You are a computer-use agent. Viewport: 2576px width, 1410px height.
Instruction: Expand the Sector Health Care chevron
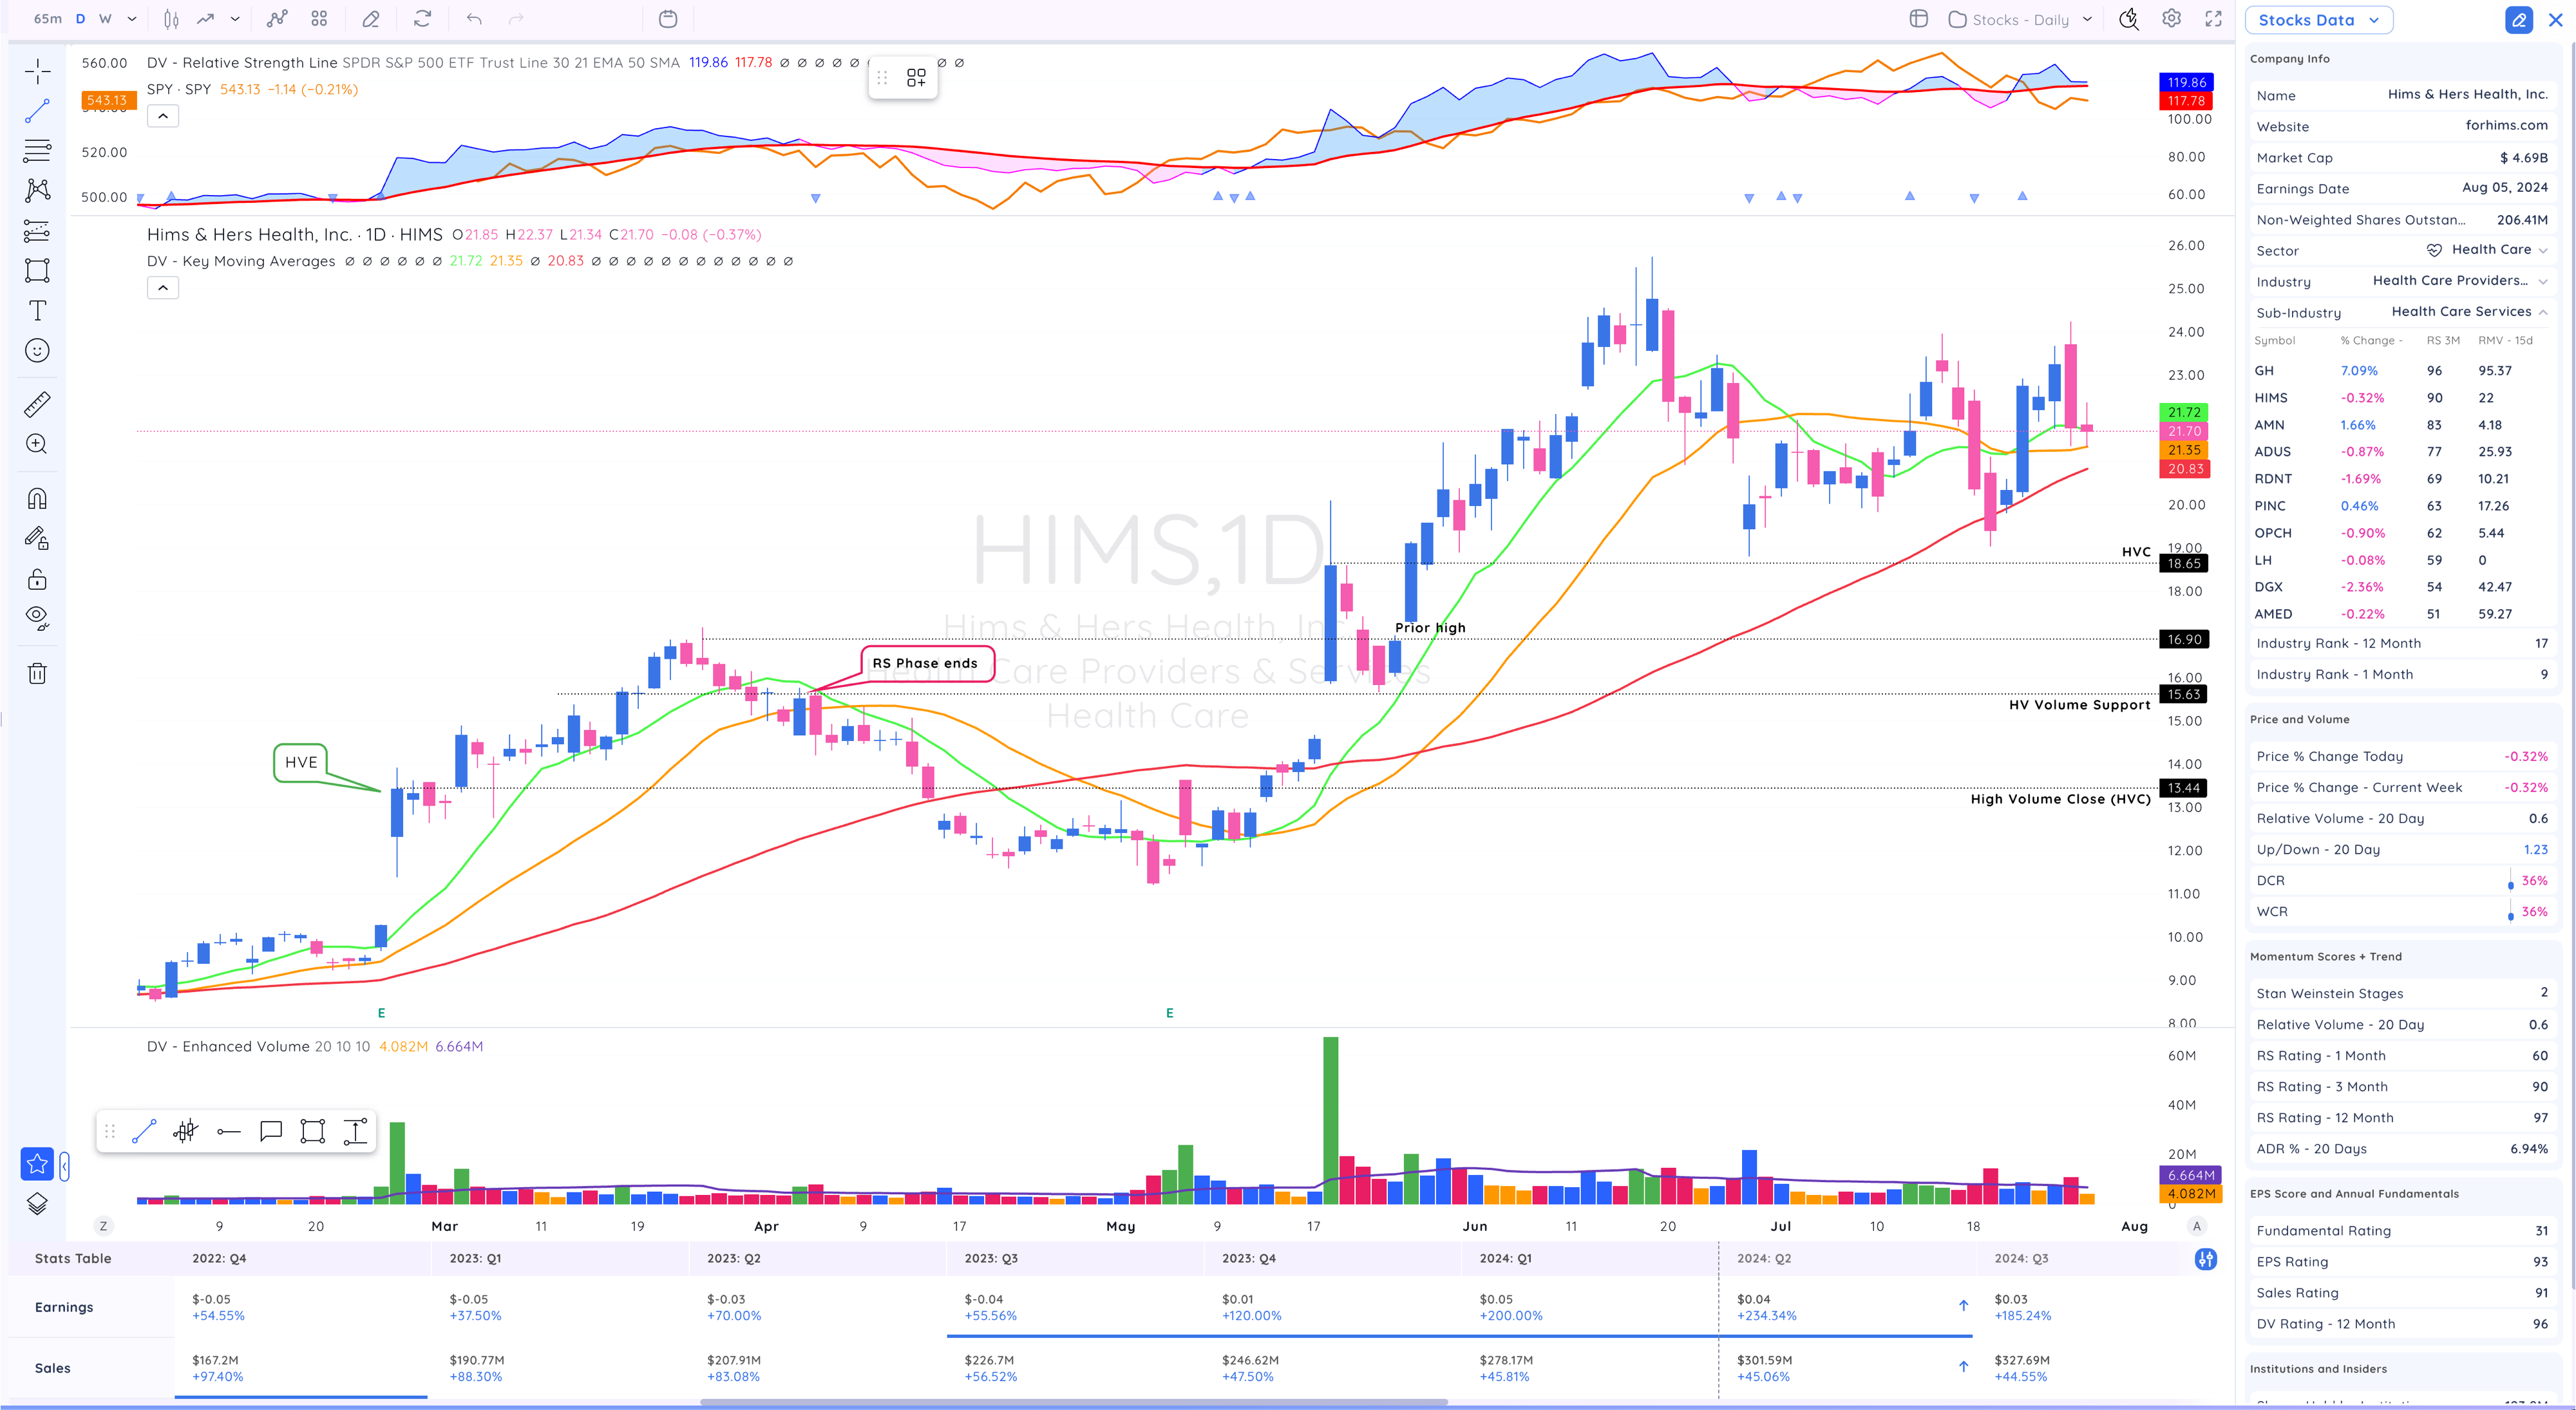click(x=2543, y=250)
